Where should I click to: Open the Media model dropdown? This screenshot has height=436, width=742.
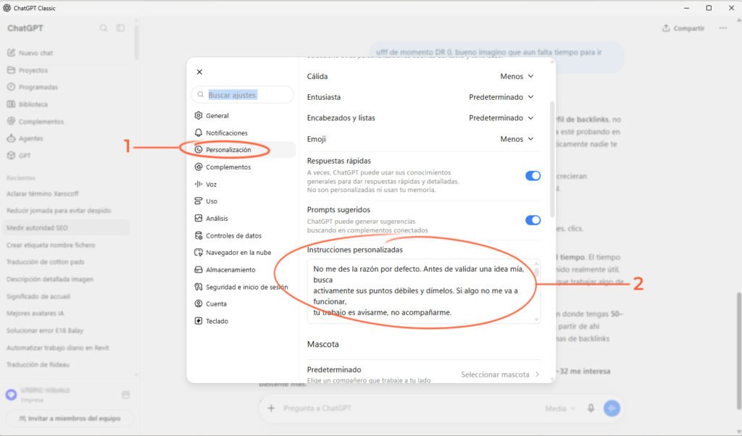pos(560,408)
